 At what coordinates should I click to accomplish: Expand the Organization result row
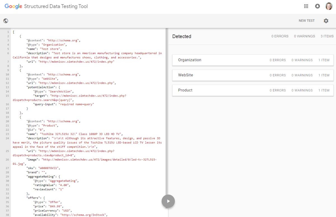(253, 60)
